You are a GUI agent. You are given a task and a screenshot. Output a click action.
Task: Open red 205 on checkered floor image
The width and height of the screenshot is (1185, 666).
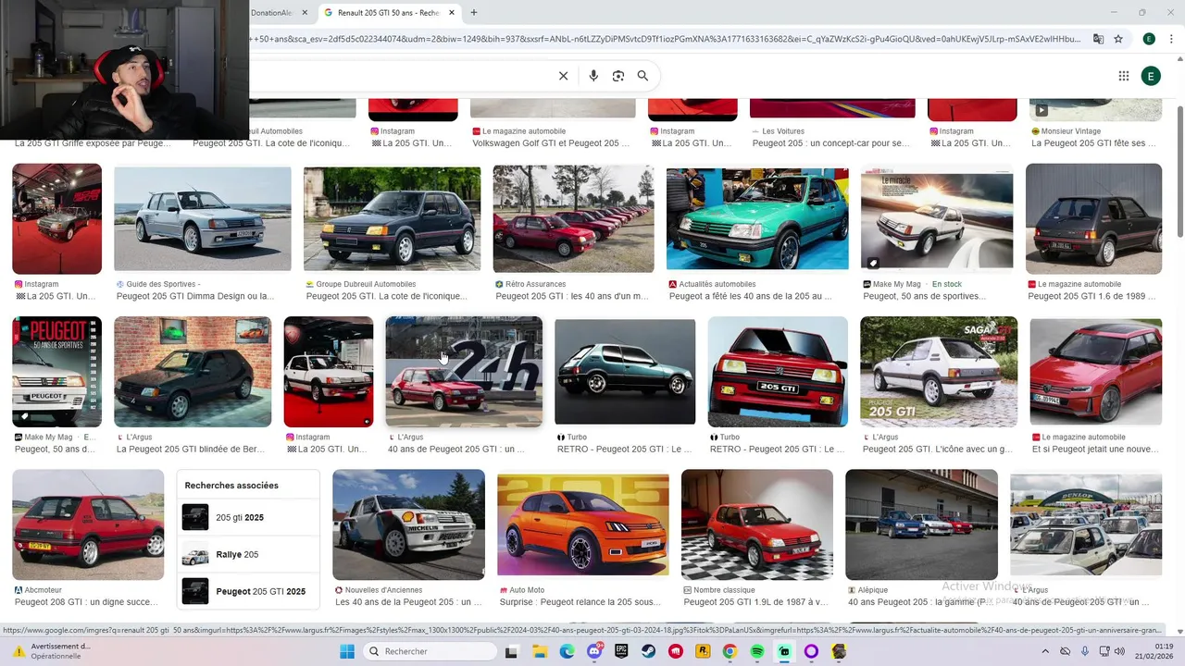[x=757, y=524]
